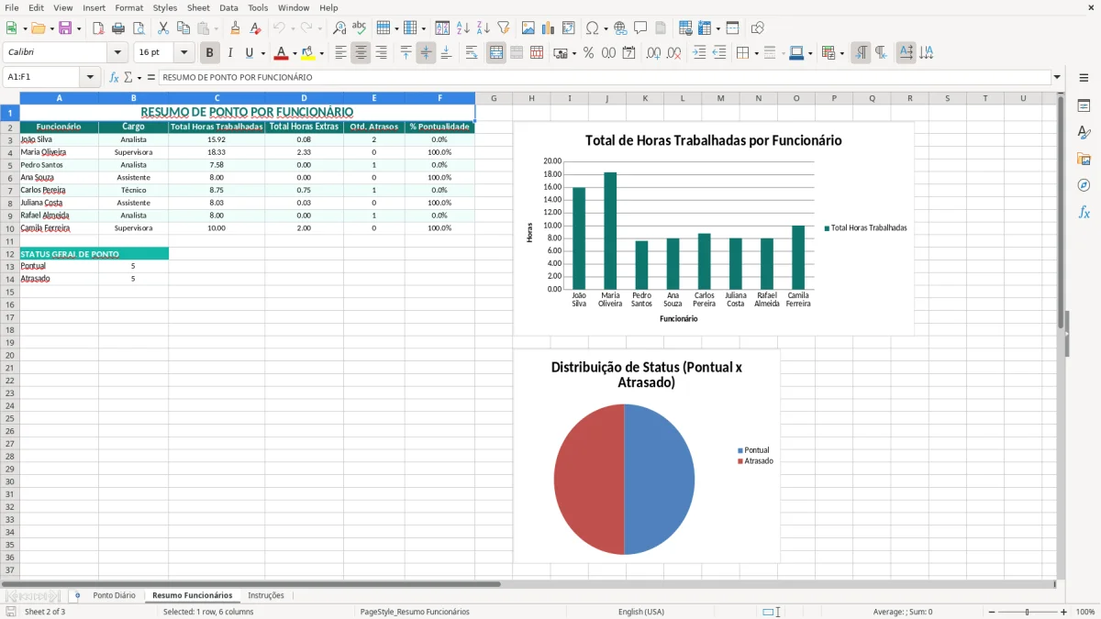
Task: Click the 100% zoom level
Action: coord(1085,612)
